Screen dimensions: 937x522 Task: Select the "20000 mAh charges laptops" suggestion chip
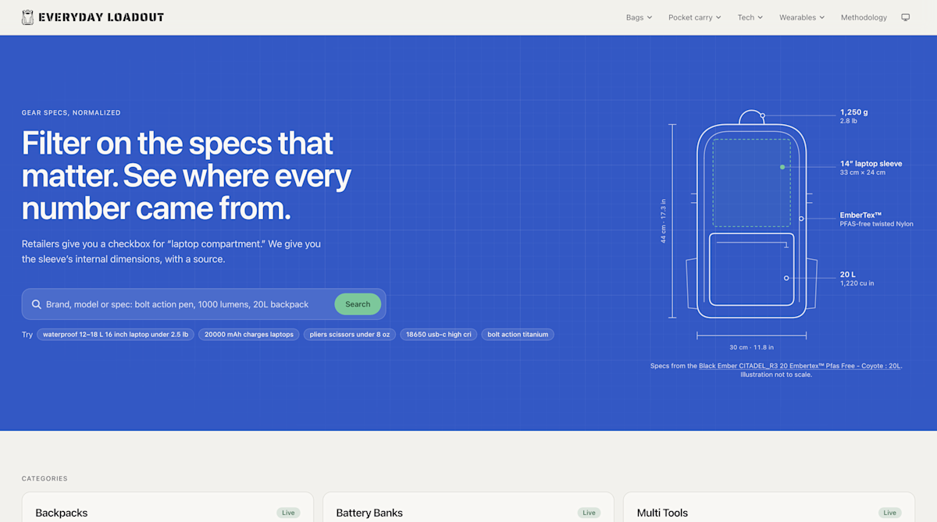point(249,335)
